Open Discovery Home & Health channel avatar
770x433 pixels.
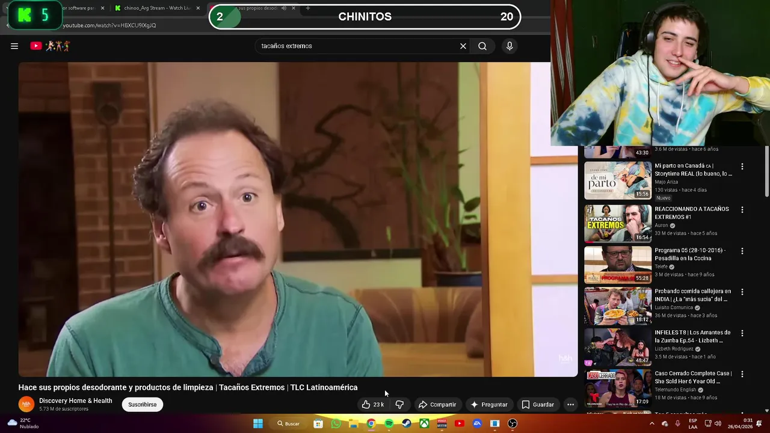coord(26,404)
